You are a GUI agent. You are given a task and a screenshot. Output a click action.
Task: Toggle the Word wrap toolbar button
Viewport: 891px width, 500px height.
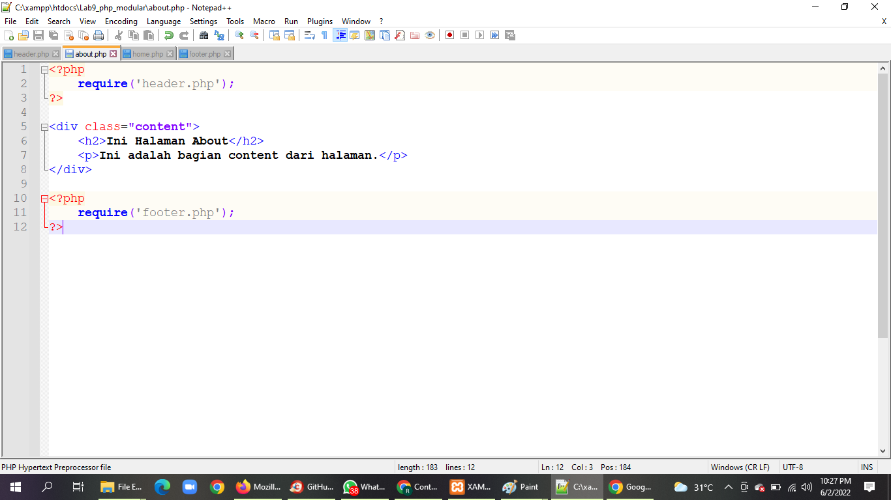pos(310,35)
